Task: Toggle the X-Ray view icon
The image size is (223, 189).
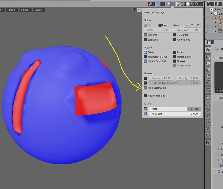Action: pos(178,4)
